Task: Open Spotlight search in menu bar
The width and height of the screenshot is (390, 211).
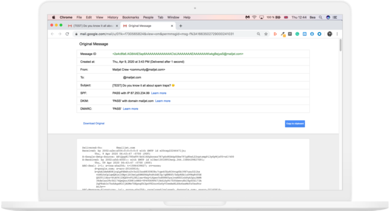Action: (x=320, y=17)
